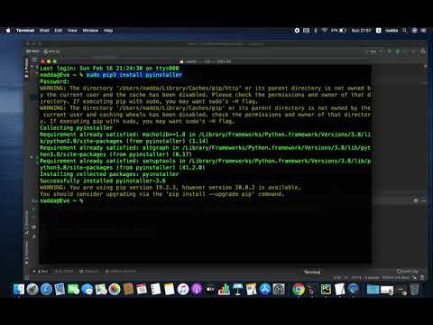Click the clock showing Sun 21:57
Screen dimensions: 433x325
point(361,31)
